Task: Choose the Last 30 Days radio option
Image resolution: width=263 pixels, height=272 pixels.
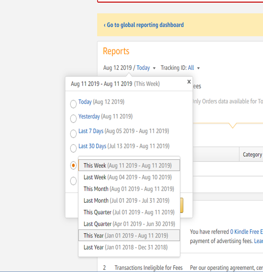Action: (74, 148)
